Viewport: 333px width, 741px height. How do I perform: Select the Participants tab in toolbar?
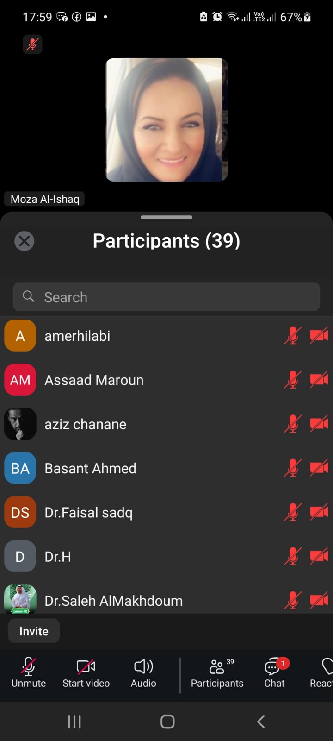click(217, 672)
